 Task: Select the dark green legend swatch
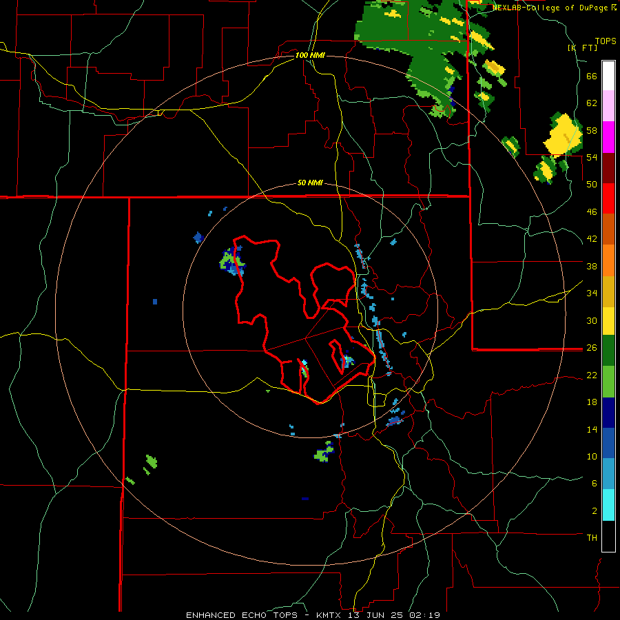pyautogui.click(x=608, y=351)
